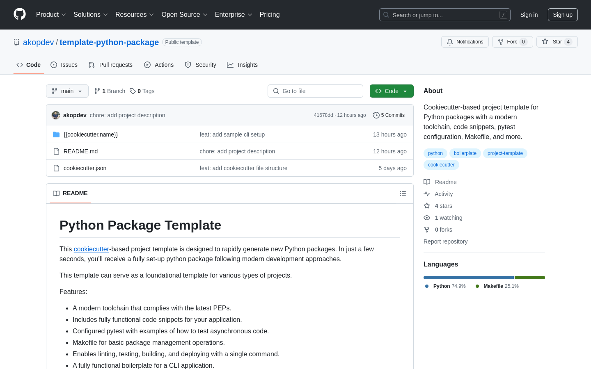Click the akopdev avatar in commit row

56,115
